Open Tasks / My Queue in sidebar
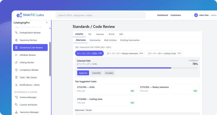The height and width of the screenshot is (115, 217). pyautogui.click(x=30, y=77)
